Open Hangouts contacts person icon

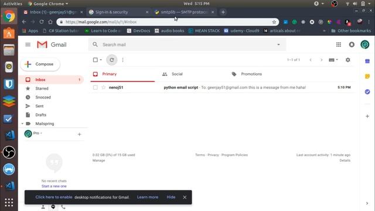[x=43, y=207]
